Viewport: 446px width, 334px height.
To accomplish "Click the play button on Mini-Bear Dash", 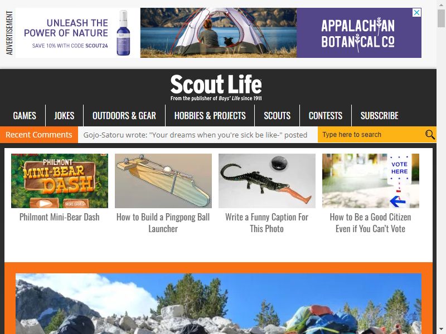I will (44, 203).
